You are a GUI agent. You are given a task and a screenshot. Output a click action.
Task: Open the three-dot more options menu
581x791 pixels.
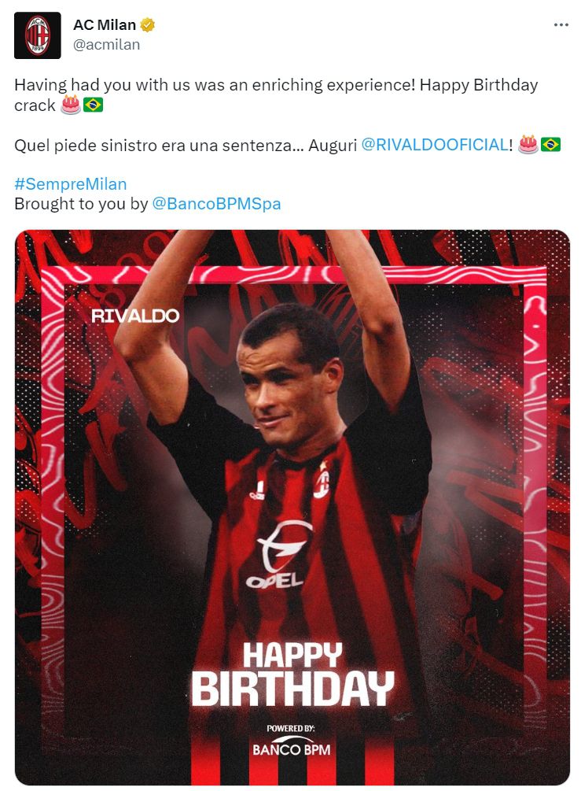tap(561, 24)
